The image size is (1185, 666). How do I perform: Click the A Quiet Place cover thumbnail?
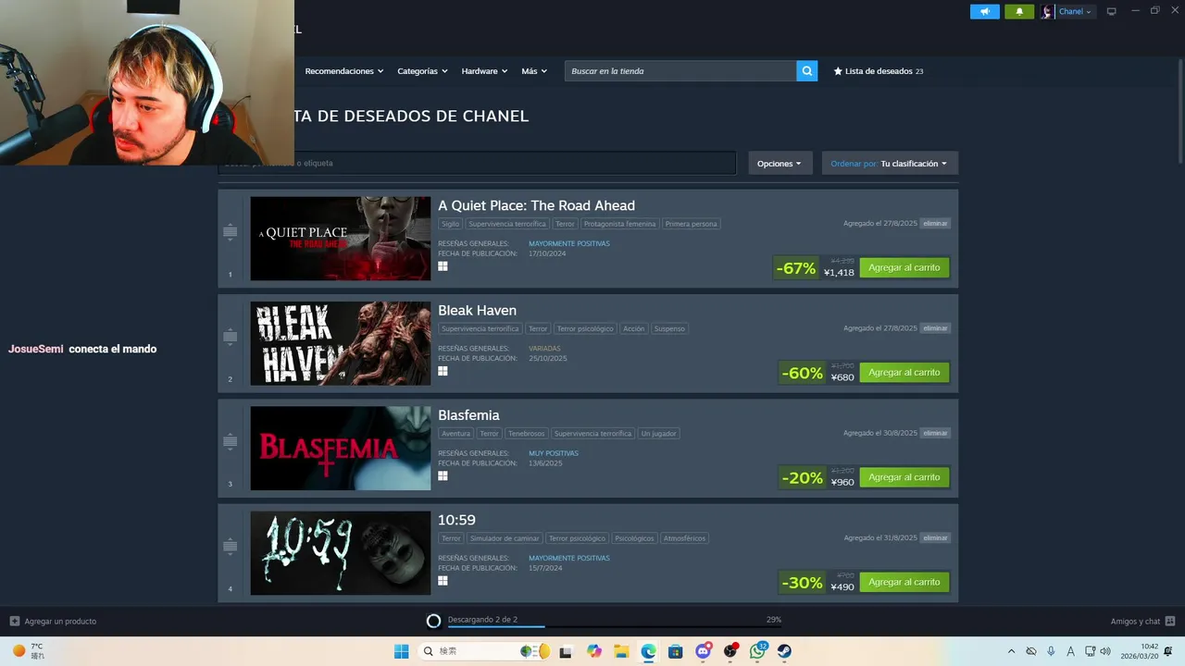coord(341,239)
